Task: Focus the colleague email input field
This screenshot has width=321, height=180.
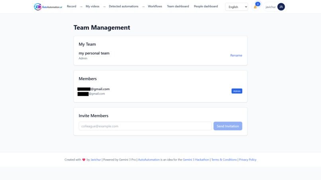Action: (x=145, y=126)
